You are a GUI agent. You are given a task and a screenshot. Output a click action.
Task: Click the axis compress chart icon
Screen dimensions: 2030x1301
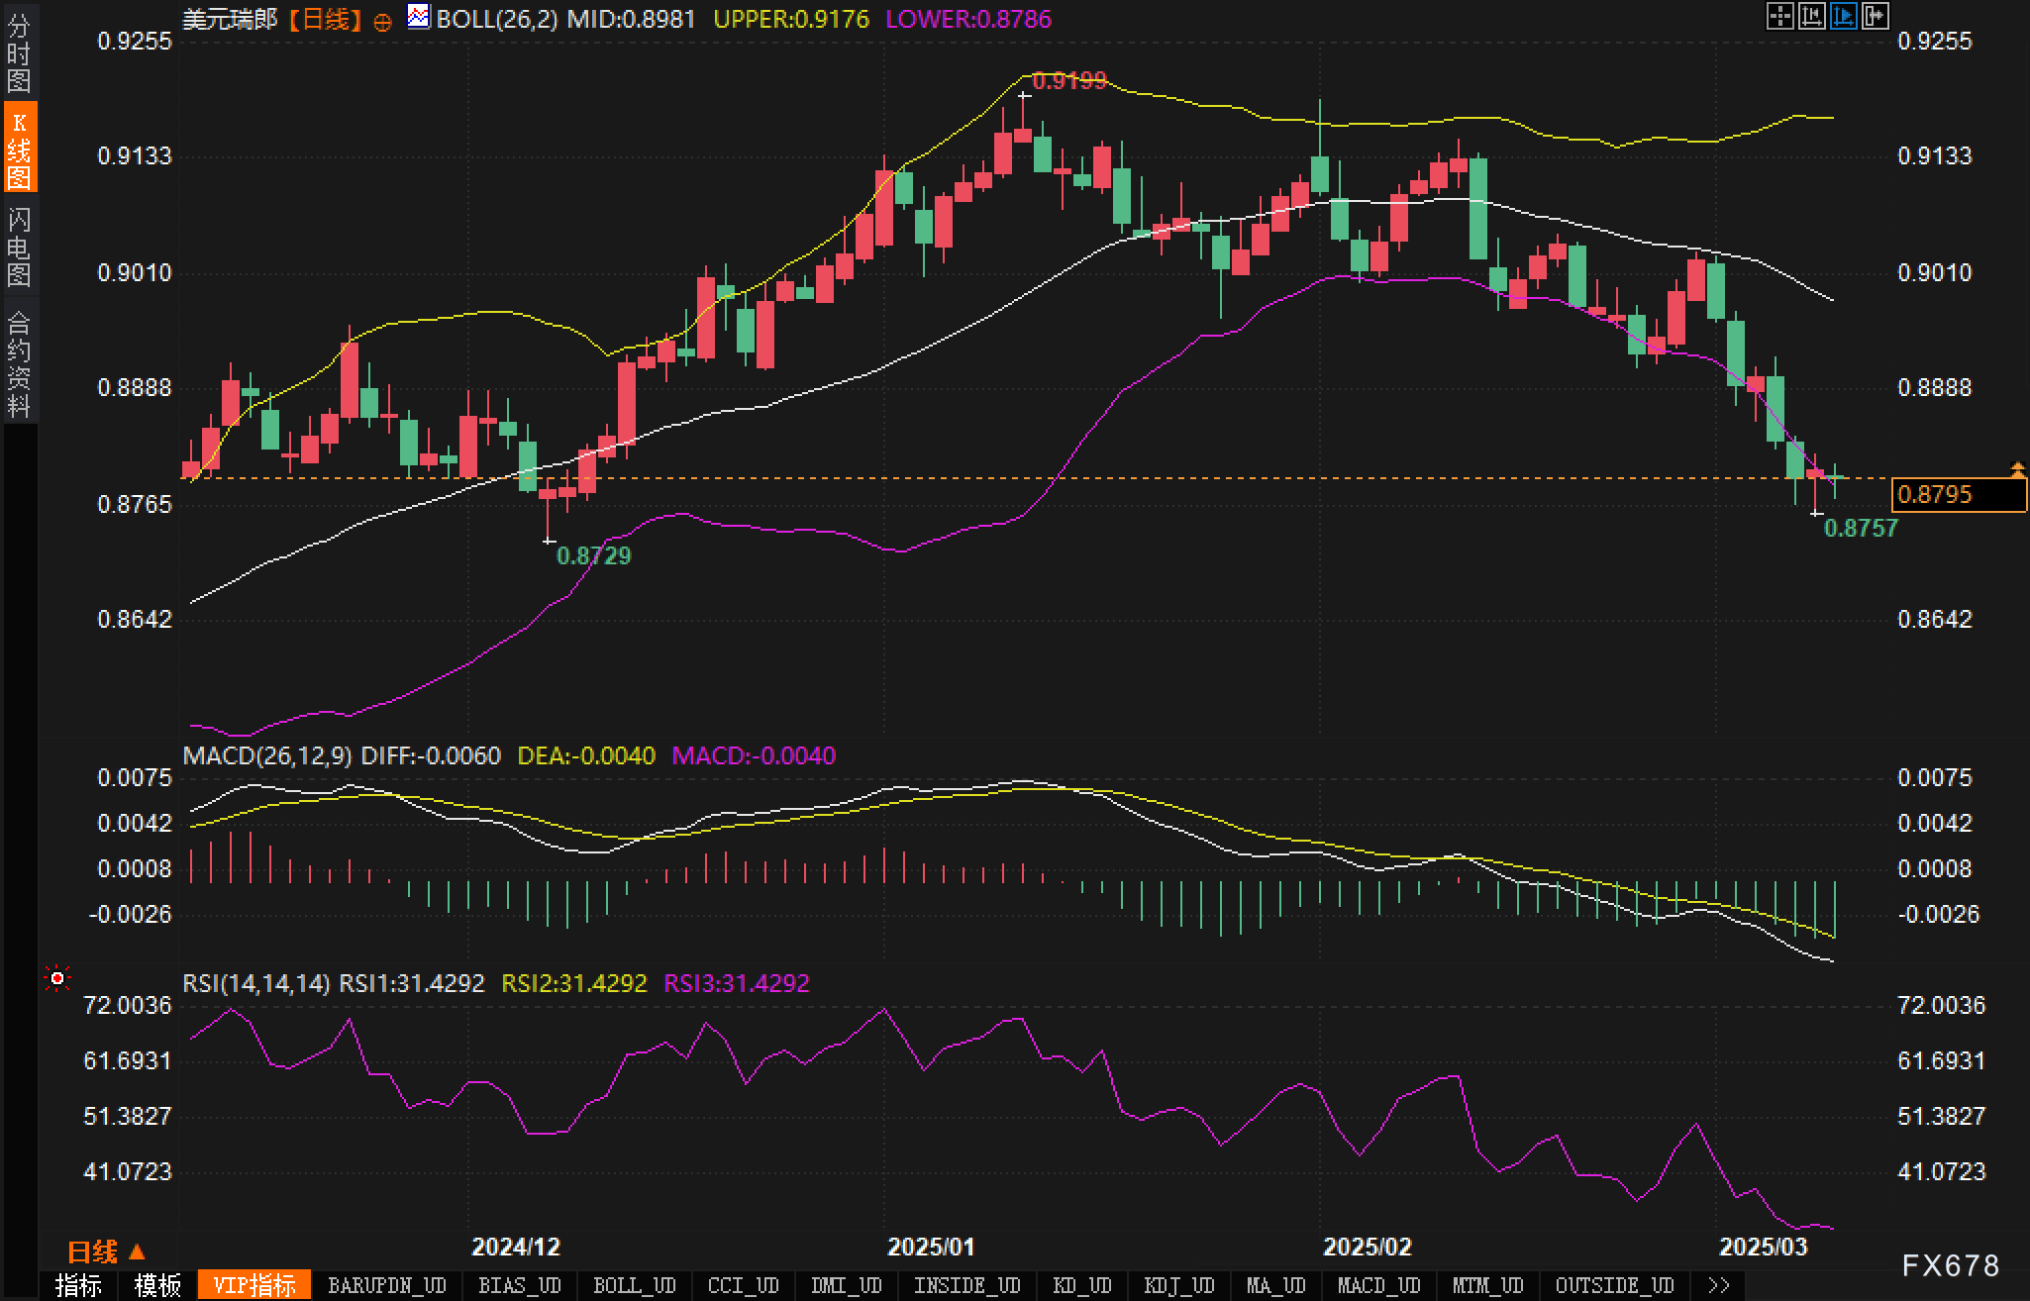[1811, 16]
